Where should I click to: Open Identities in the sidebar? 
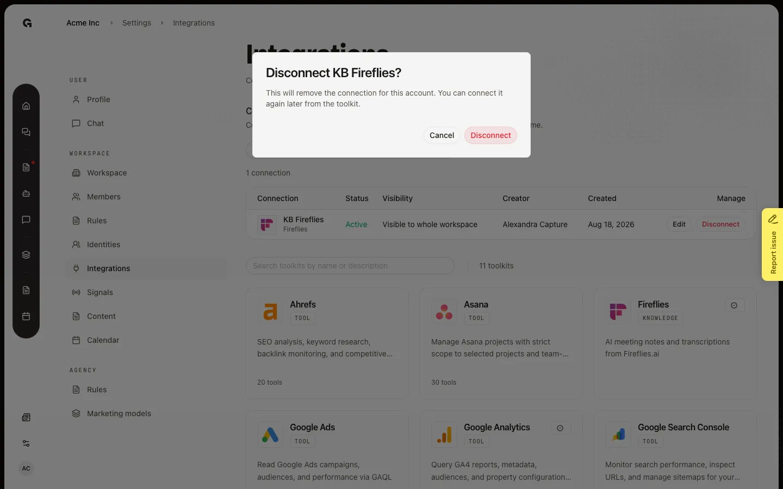(147, 244)
